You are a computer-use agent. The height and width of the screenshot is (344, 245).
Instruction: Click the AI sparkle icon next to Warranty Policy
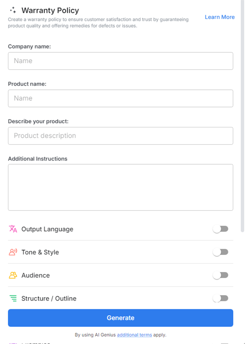[x=12, y=10]
